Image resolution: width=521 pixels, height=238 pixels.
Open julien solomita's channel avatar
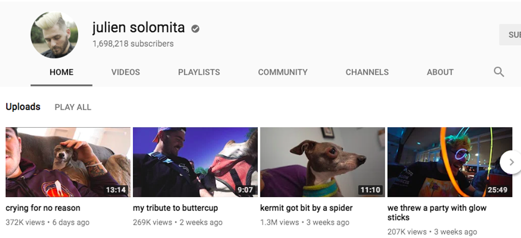click(x=54, y=35)
